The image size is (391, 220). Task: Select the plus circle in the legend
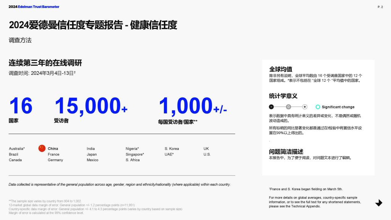coord(305,107)
